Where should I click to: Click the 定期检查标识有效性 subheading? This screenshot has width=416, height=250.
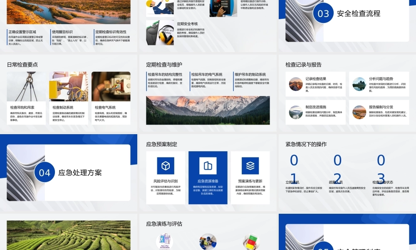[x=111, y=32]
